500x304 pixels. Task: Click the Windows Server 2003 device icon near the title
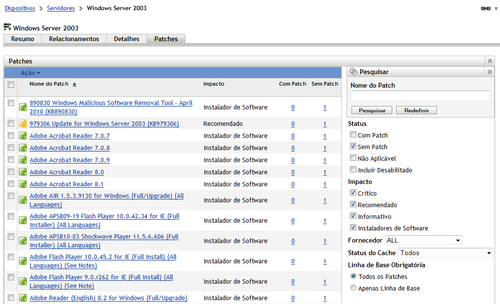[x=7, y=28]
